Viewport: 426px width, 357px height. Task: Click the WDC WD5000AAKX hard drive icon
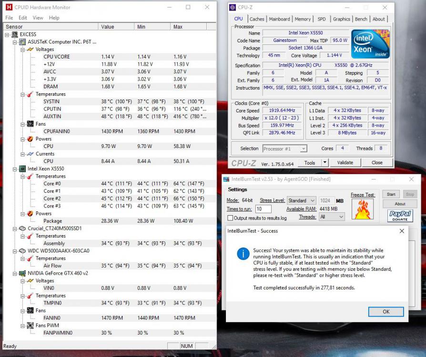[22, 251]
